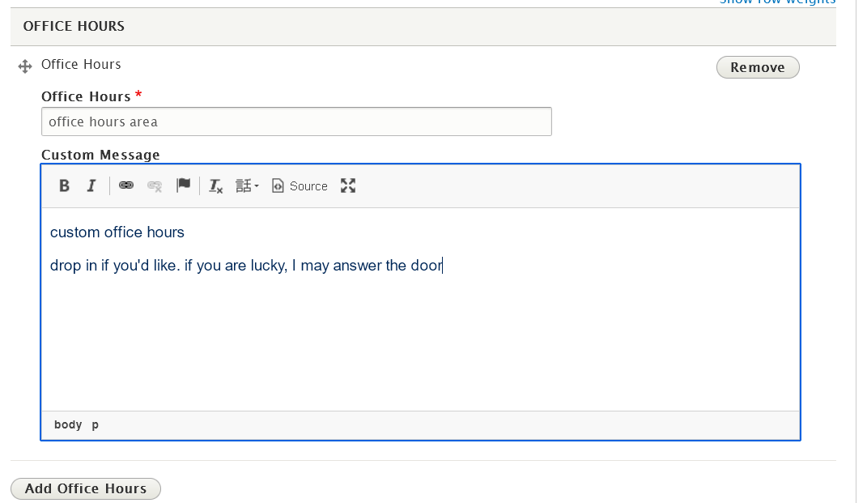The height and width of the screenshot is (503, 867).
Task: Click the Add Office Hours button
Action: pos(86,488)
